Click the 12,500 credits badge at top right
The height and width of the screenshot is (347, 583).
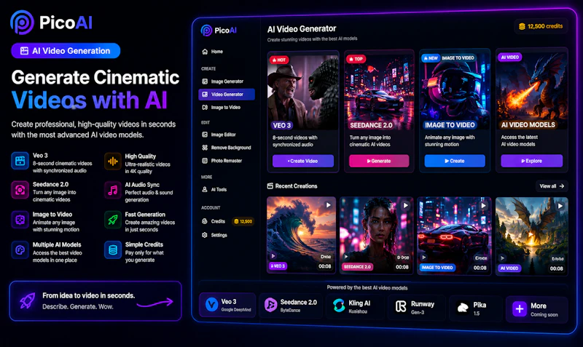point(541,26)
